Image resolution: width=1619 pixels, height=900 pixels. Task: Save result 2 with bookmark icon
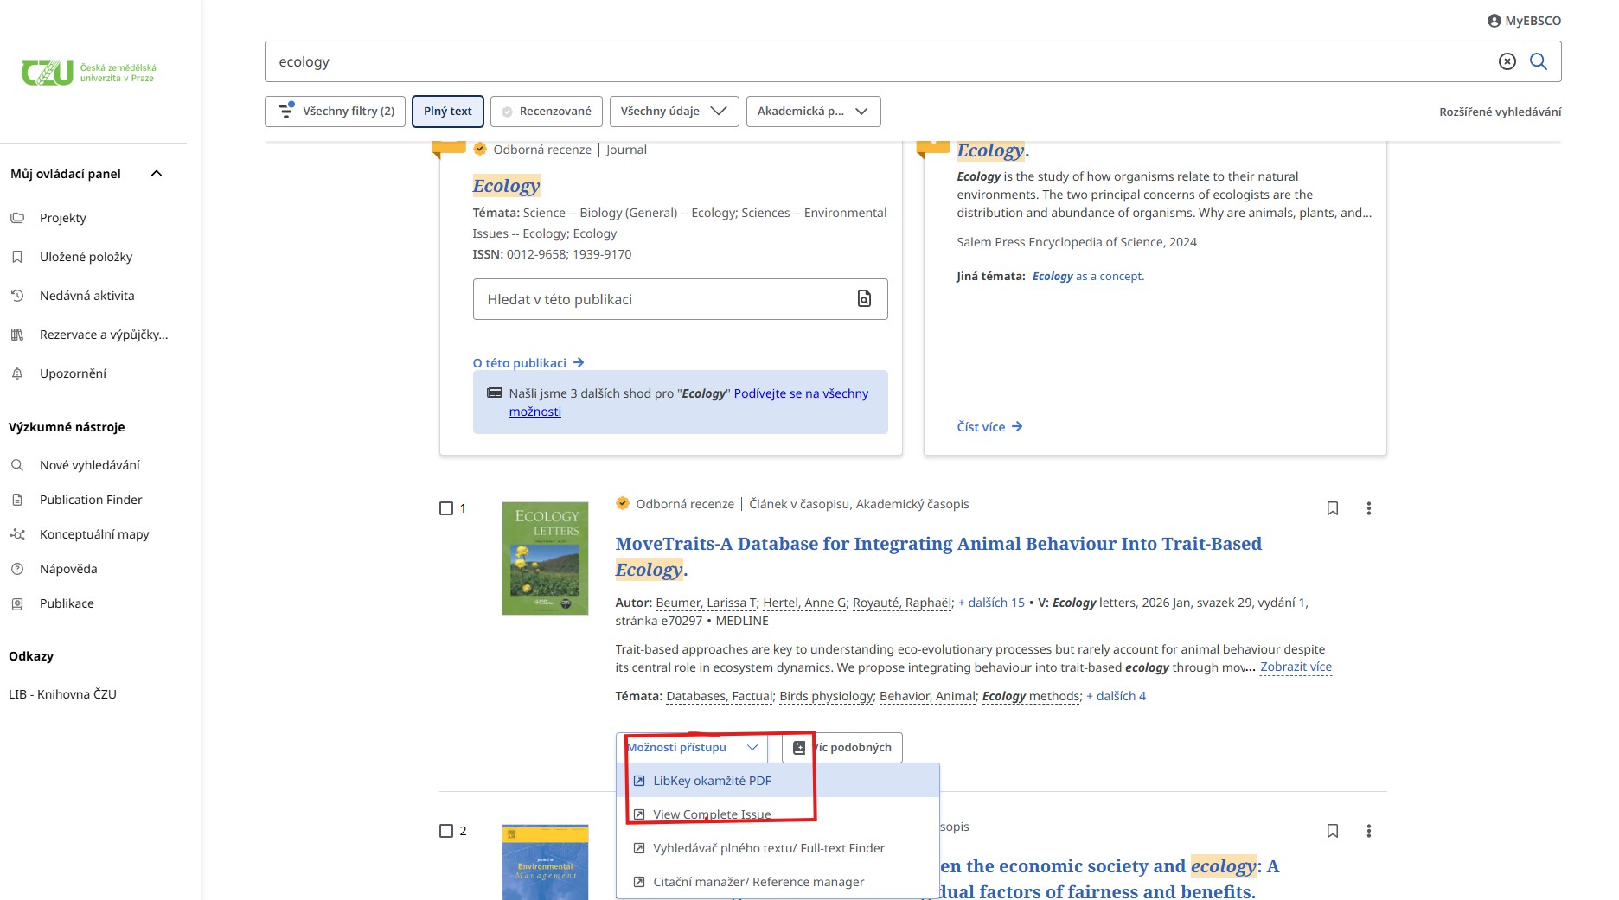click(x=1332, y=831)
